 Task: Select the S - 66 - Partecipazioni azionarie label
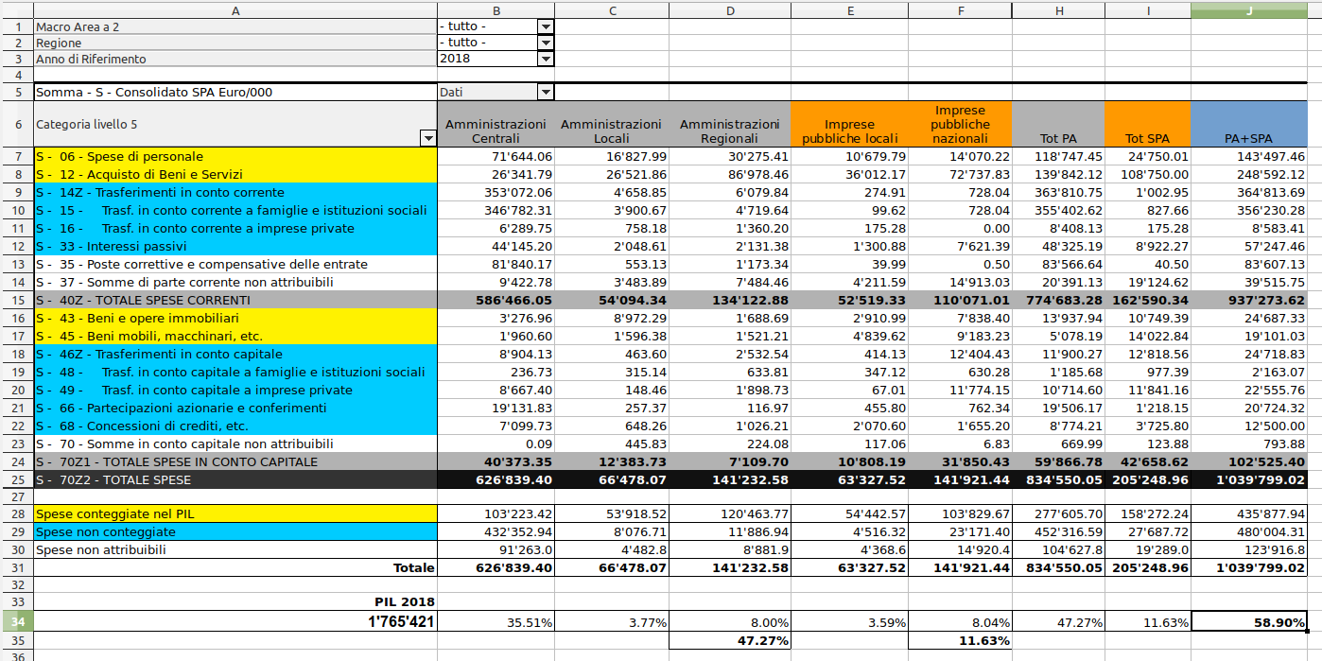coord(235,408)
